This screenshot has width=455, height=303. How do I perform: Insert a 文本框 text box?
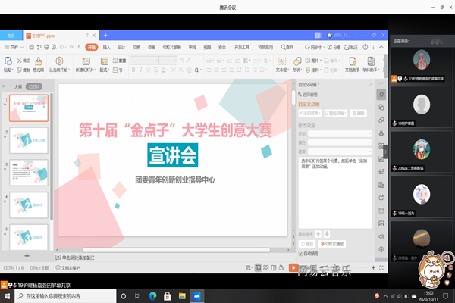[x=281, y=62]
